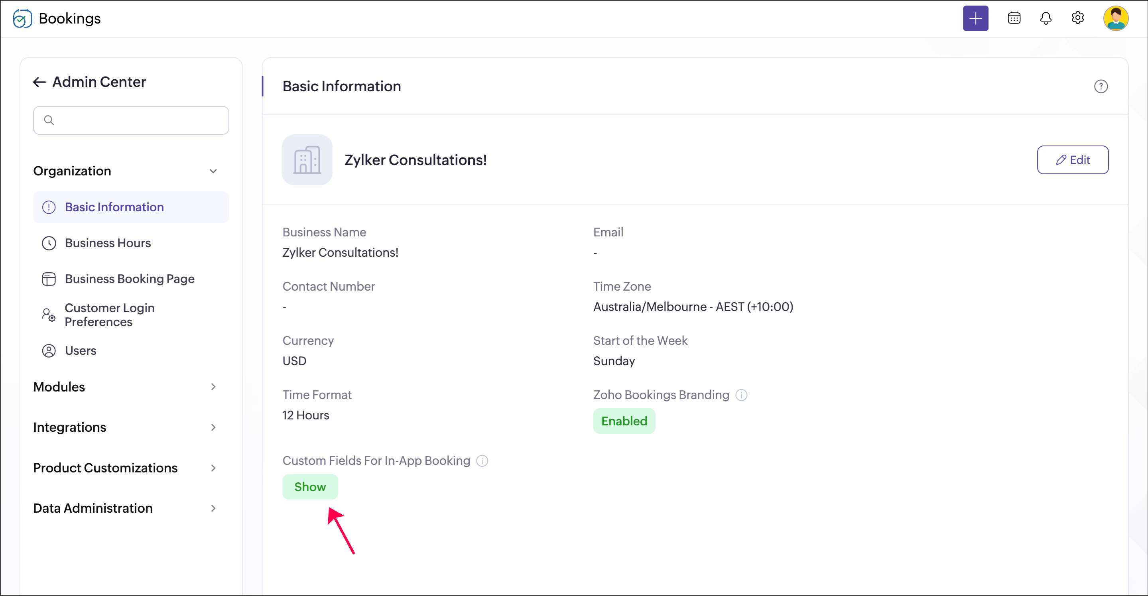The height and width of the screenshot is (596, 1148).
Task: Click the back arrow beside Admin Center
Action: pyautogui.click(x=39, y=82)
